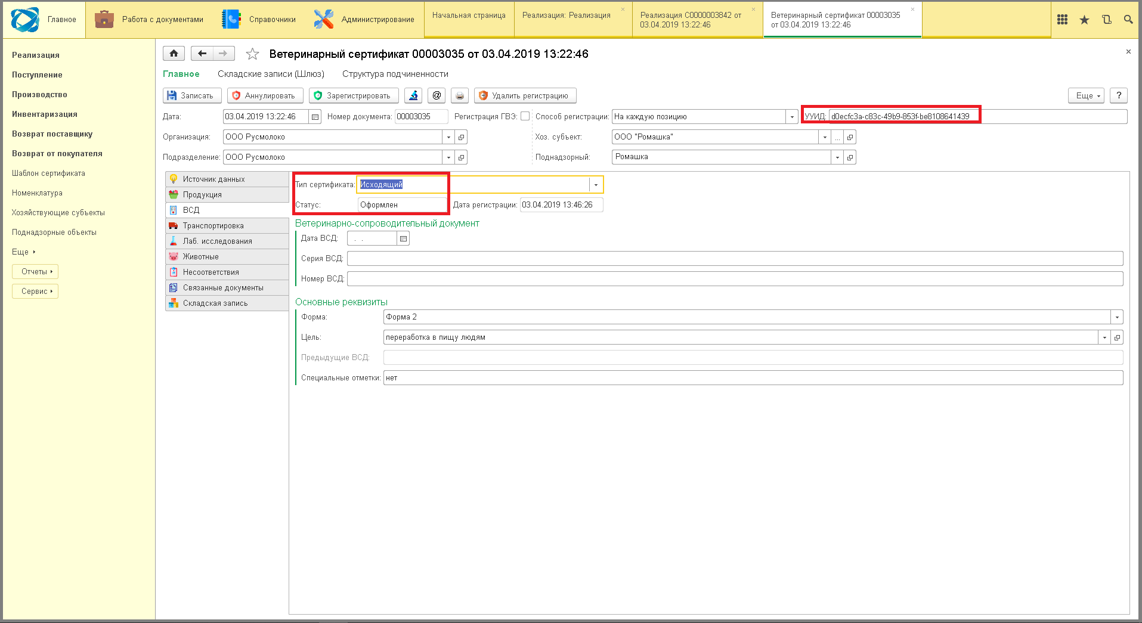Open Администрирование section
Screen dimensions: 1142x623
[x=364, y=20]
